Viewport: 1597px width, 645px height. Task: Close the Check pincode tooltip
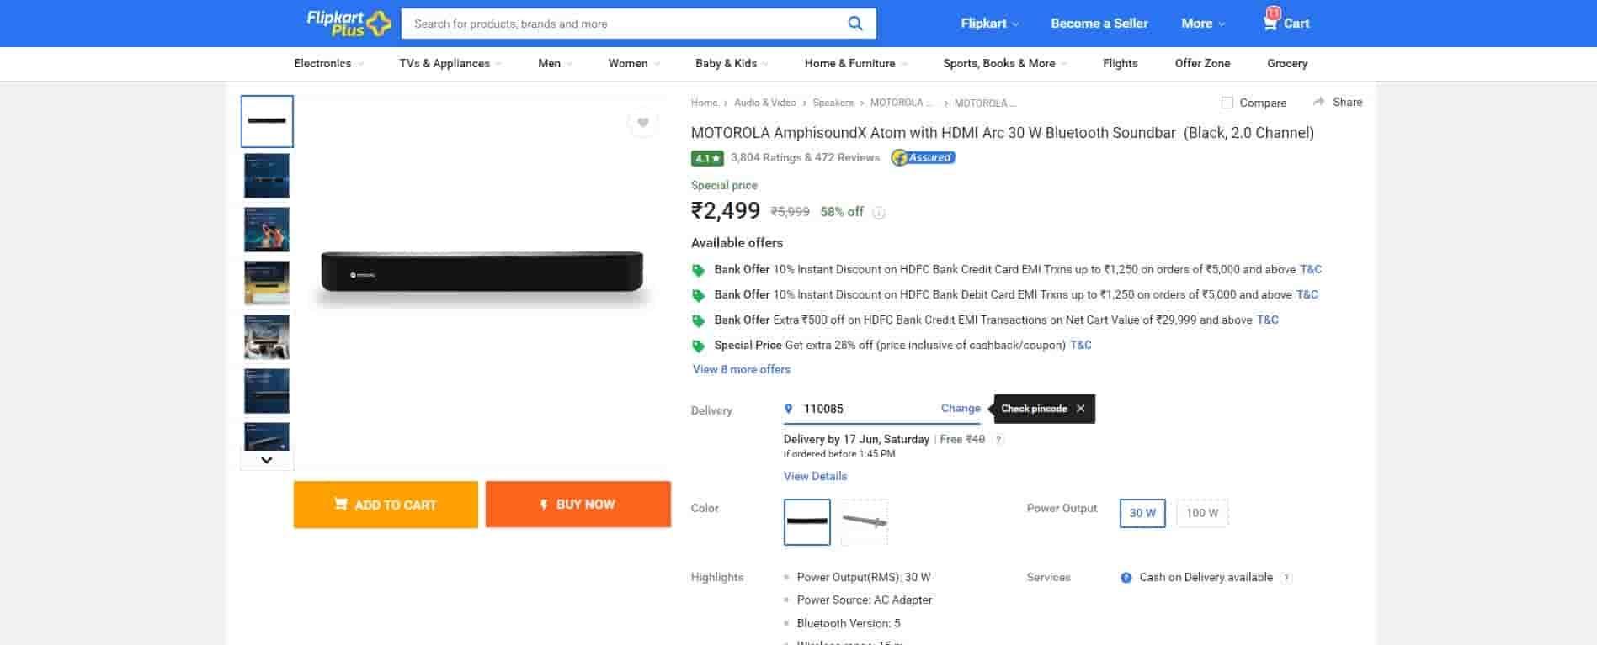click(1080, 409)
